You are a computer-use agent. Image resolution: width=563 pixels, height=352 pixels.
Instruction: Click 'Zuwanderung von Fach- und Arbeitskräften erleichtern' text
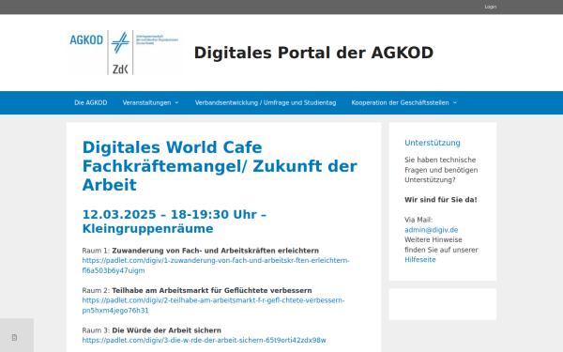[216, 251]
